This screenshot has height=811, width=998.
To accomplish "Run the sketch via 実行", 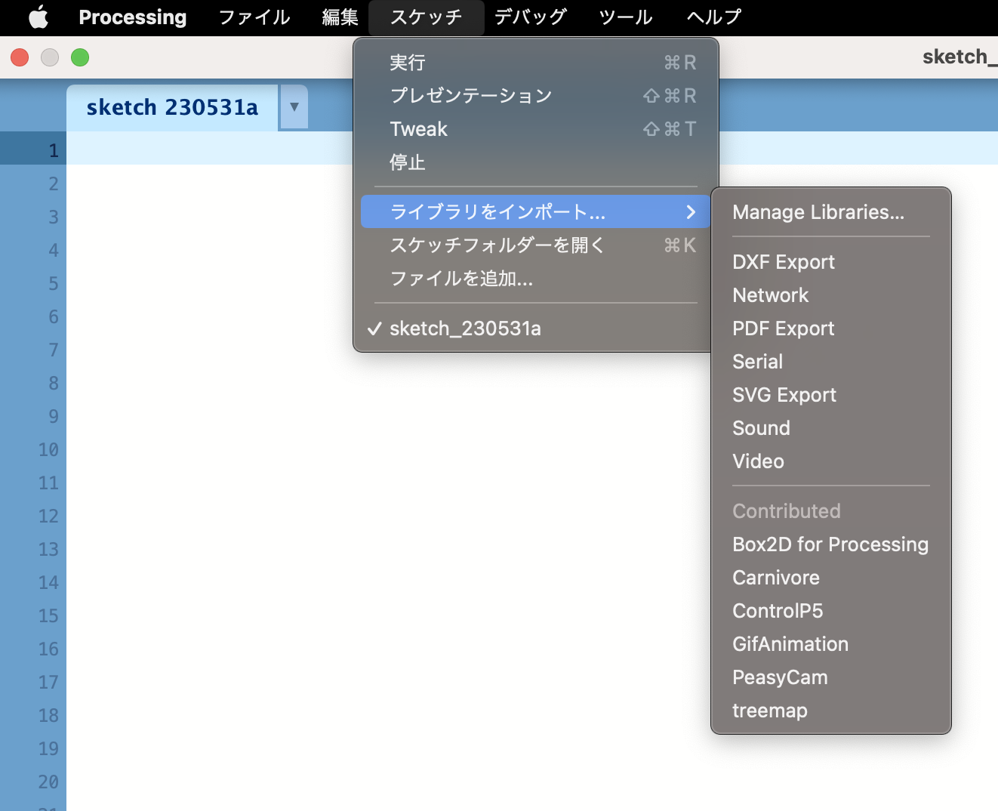I will 408,62.
